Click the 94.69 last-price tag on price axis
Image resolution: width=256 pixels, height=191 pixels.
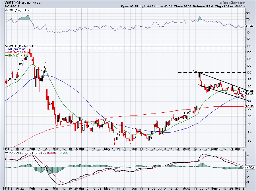pos(250,91)
